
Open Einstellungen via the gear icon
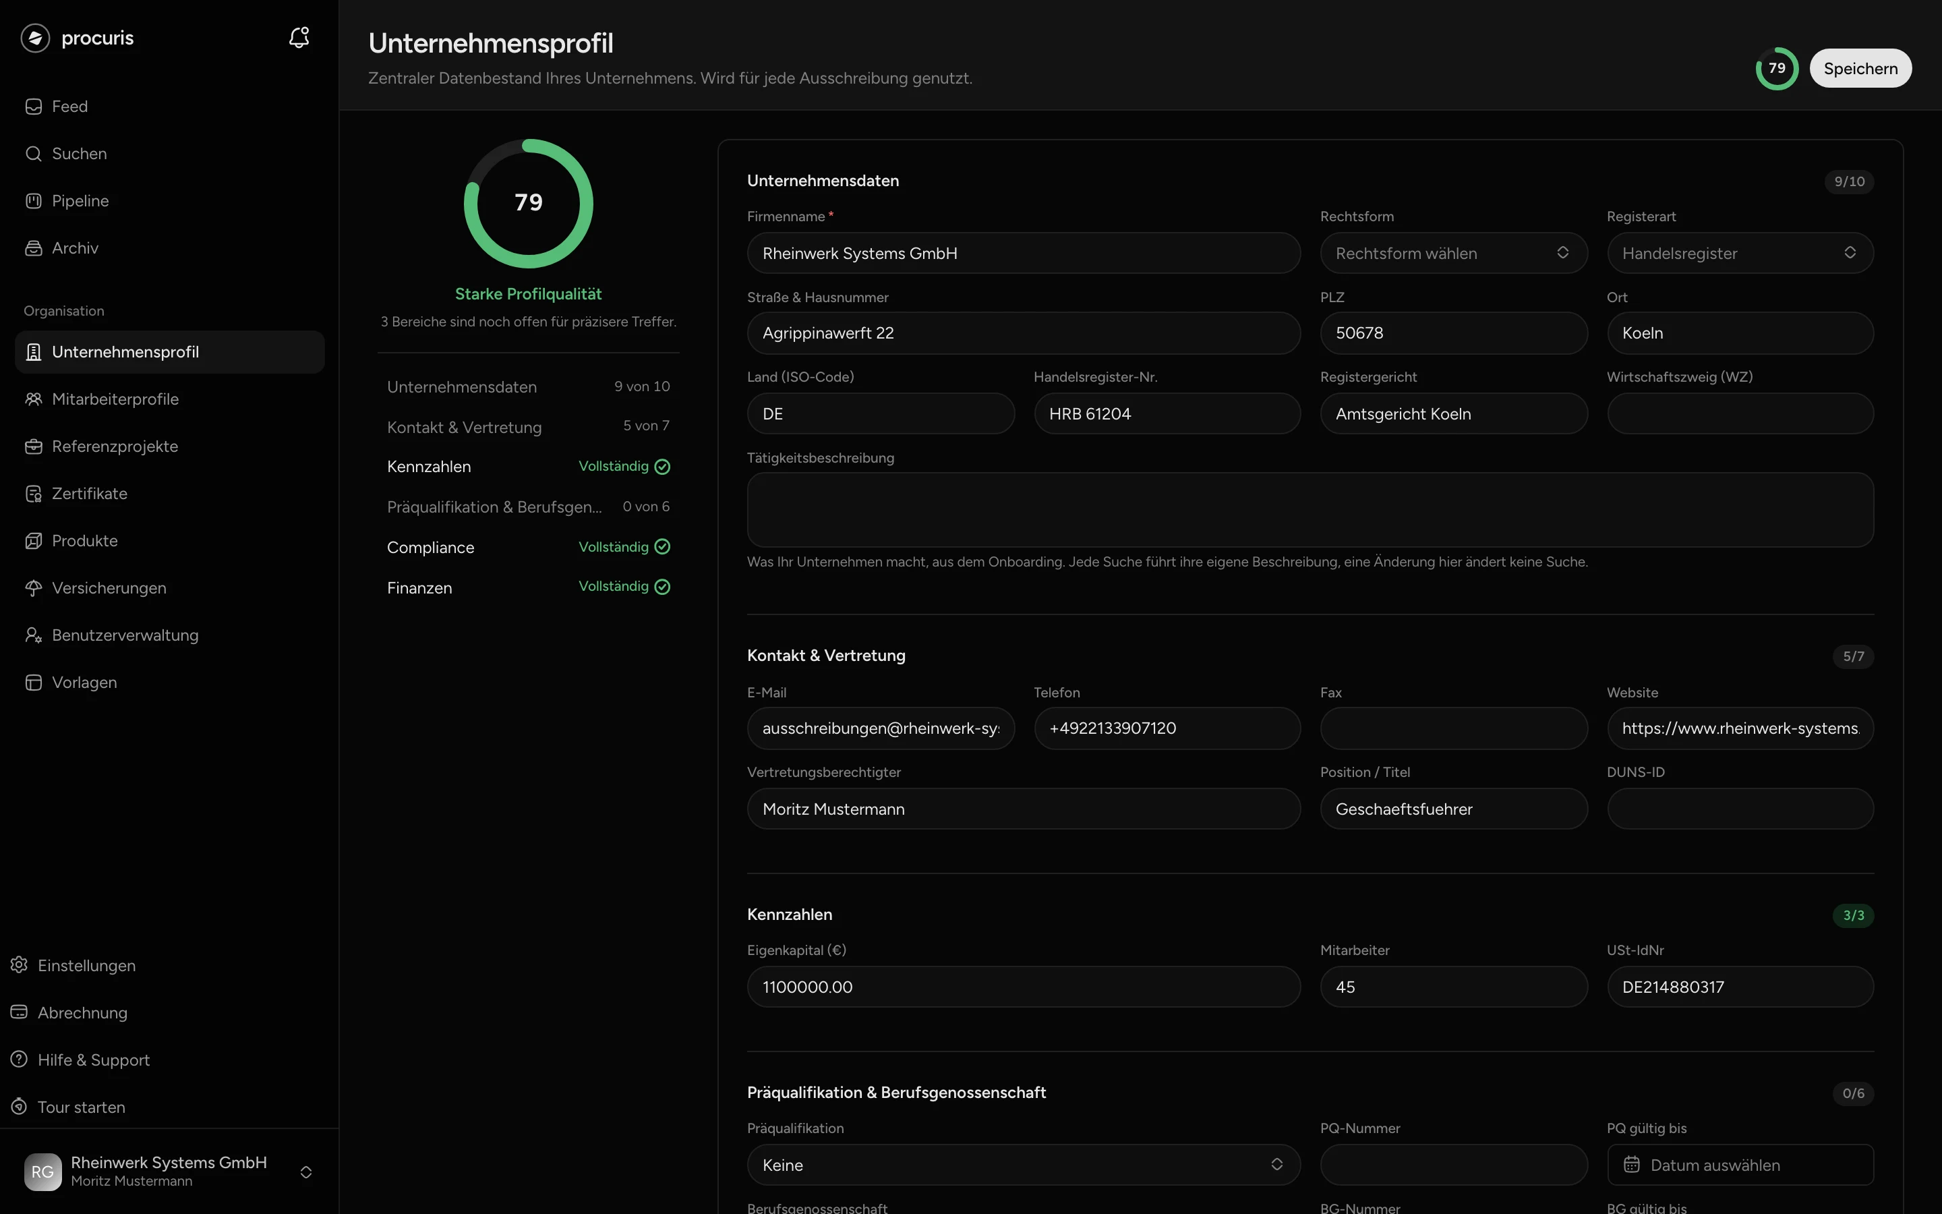coord(20,965)
